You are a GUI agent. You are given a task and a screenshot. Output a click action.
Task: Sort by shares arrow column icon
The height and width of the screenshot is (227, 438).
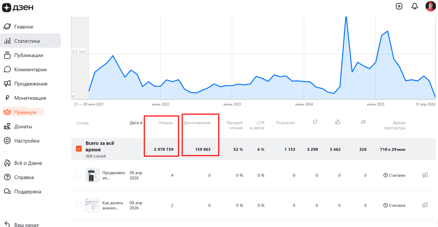[x=363, y=122]
